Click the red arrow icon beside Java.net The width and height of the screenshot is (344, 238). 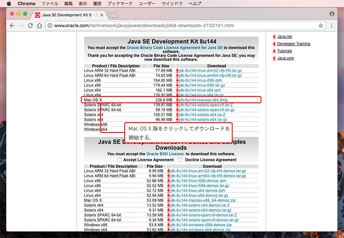(x=274, y=37)
